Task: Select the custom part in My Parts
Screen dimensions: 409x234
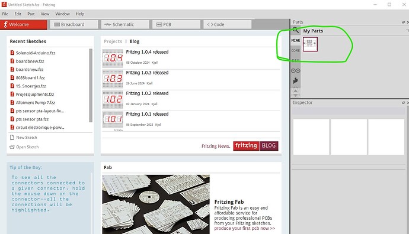Action: [x=310, y=44]
